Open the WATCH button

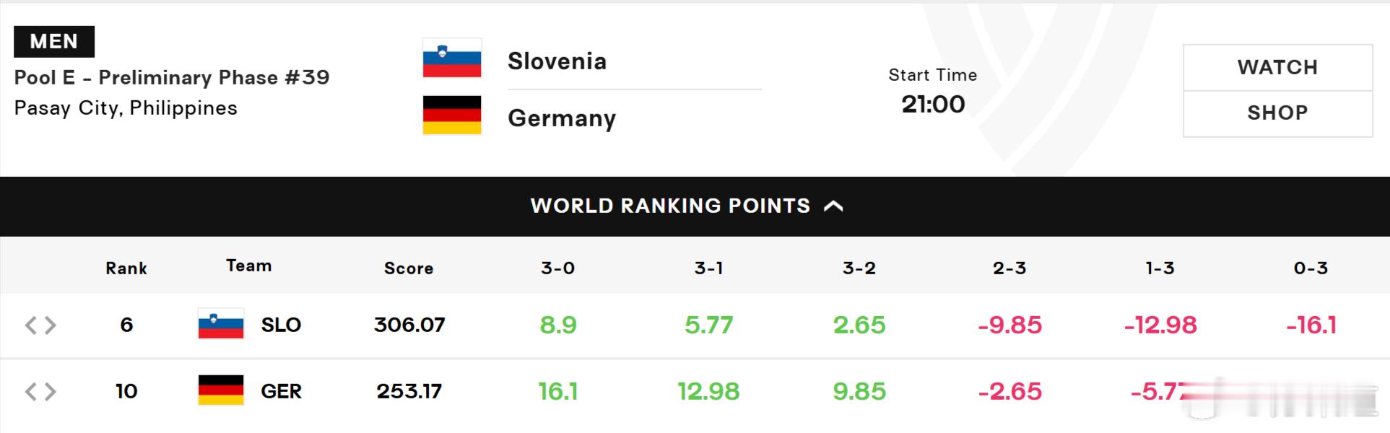pos(1277,67)
